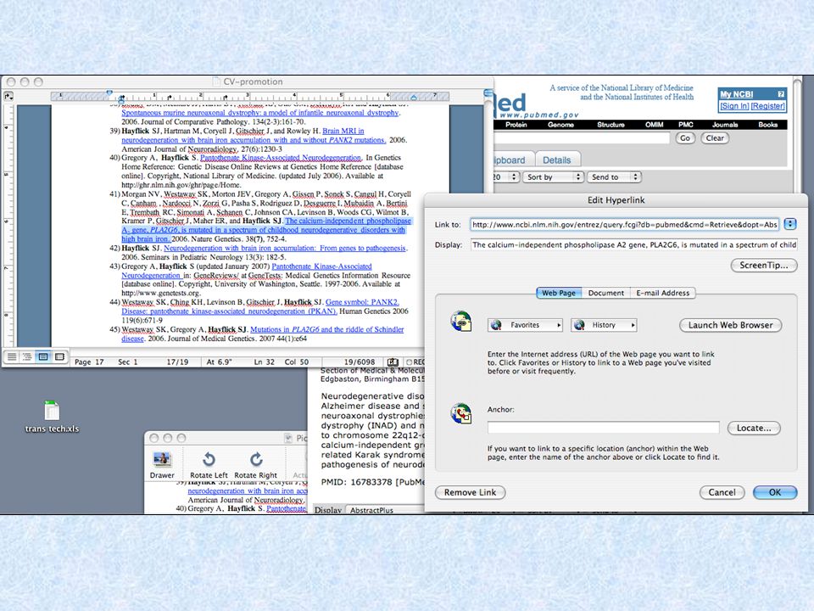Click right indent marker on Word ruler
This screenshot has height=611, width=814.
(x=414, y=97)
